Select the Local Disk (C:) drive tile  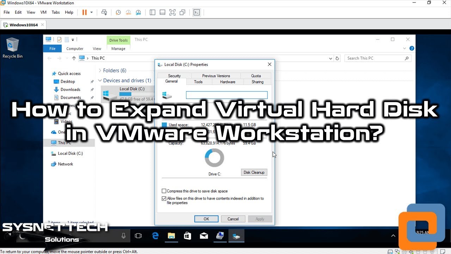[129, 94]
